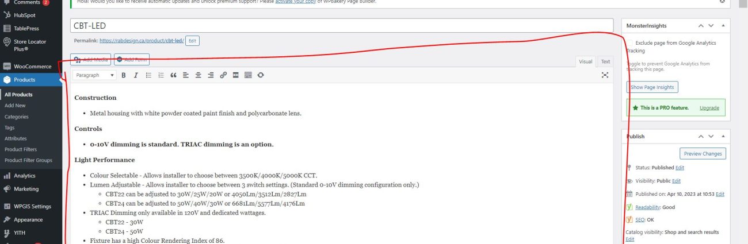Collapse the MonsterInsights panel

[723, 26]
